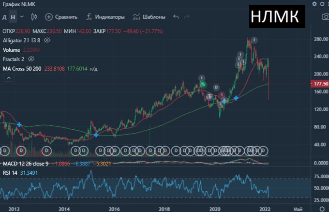Viewport: 329px width, 212px height.
Task: Click the I event marker at the 280 peak
Action: coord(254,40)
